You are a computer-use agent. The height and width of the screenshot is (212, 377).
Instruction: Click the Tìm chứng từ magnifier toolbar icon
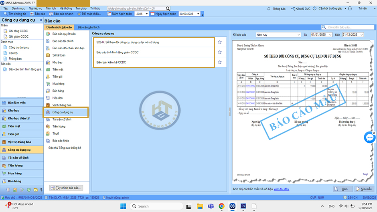click(6, 14)
